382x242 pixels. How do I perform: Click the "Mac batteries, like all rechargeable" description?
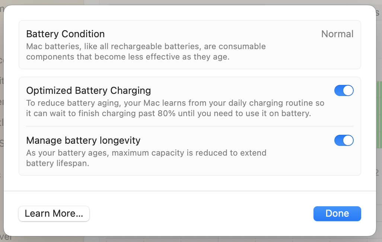(x=146, y=47)
